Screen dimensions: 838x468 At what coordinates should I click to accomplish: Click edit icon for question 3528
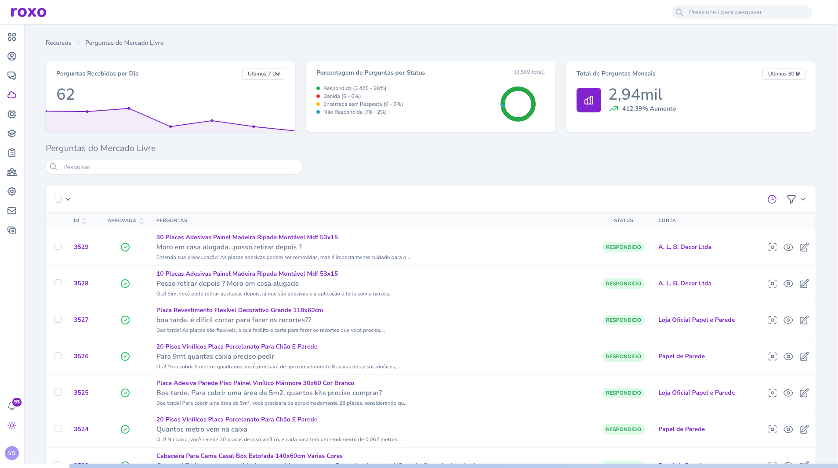coord(804,284)
